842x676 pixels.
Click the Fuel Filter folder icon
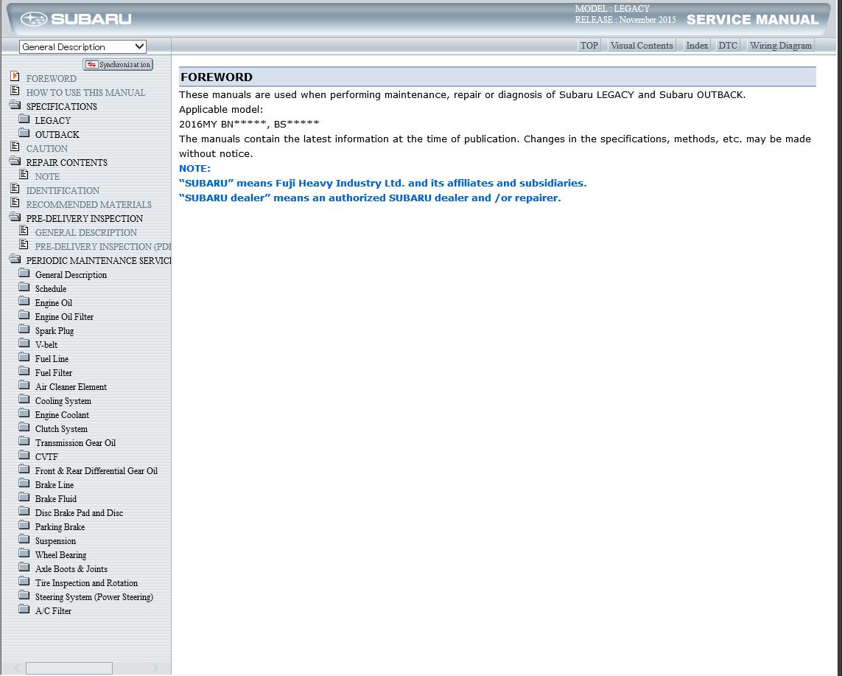point(24,370)
